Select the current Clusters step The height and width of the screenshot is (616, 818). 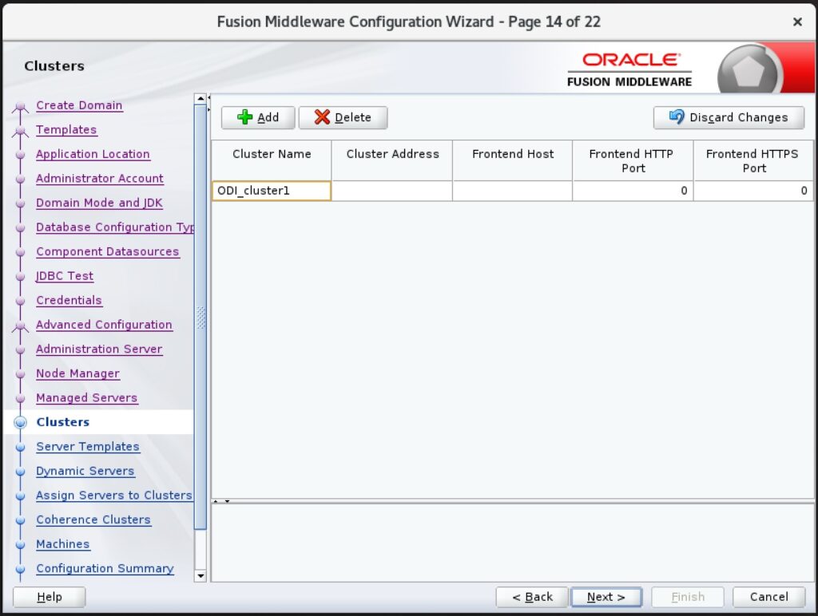pos(63,422)
